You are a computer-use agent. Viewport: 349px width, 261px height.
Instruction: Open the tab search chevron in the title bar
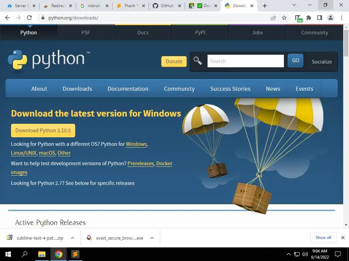pyautogui.click(x=294, y=5)
